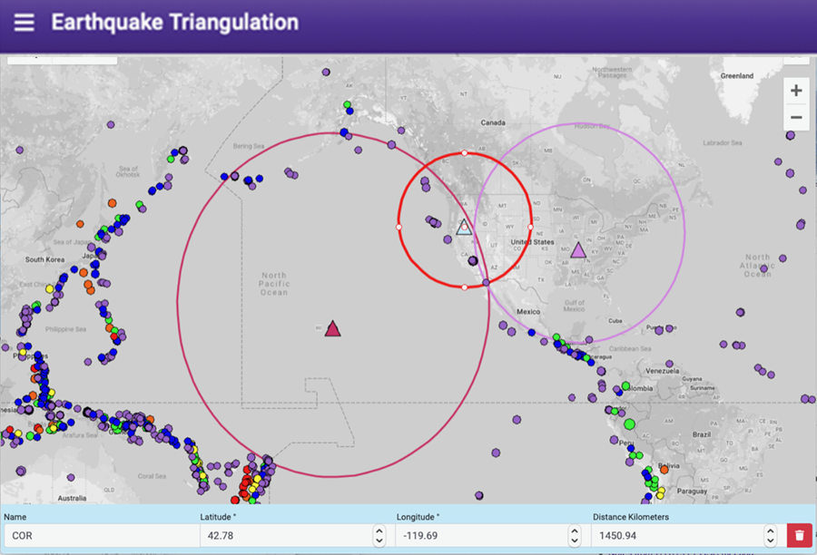The height and width of the screenshot is (555, 817).
Task: Delete the COR station entry
Action: [x=799, y=536]
